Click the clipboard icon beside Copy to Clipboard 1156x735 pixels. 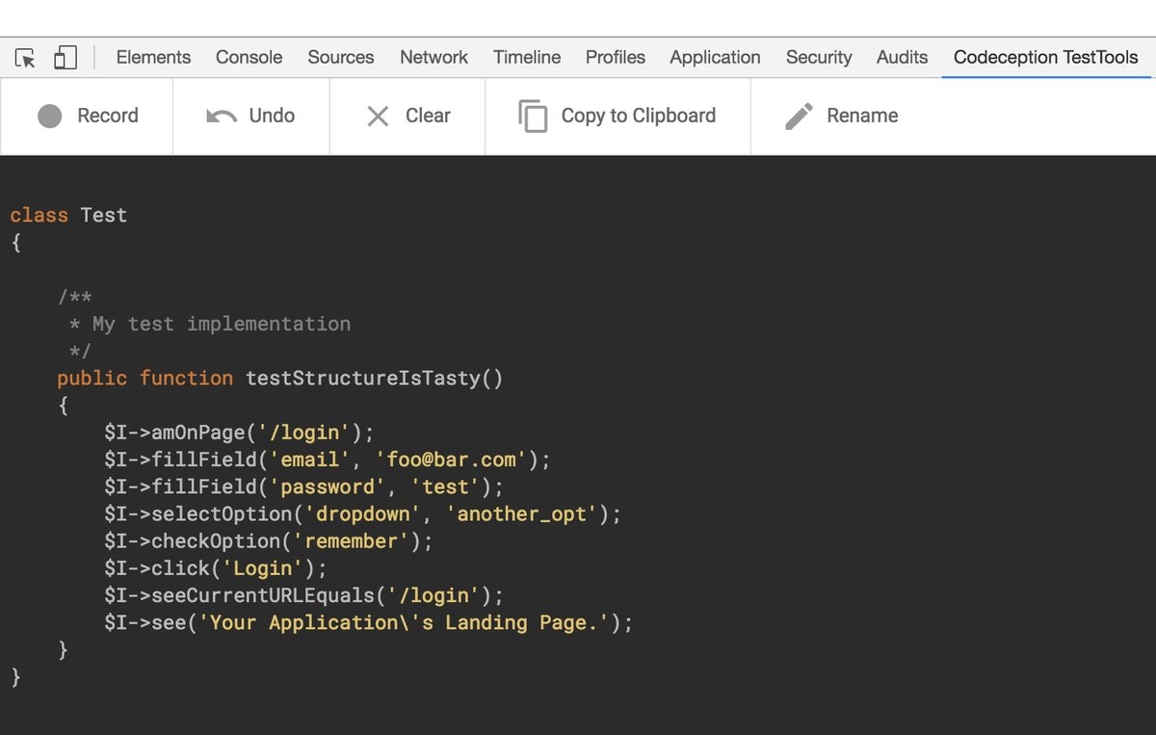[532, 115]
